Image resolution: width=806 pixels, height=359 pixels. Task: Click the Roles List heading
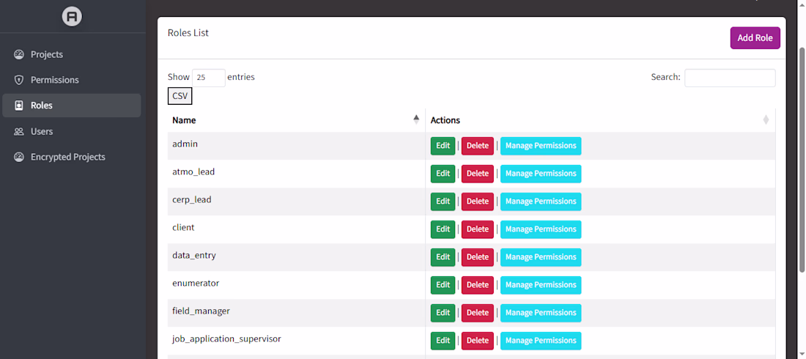pyautogui.click(x=188, y=33)
